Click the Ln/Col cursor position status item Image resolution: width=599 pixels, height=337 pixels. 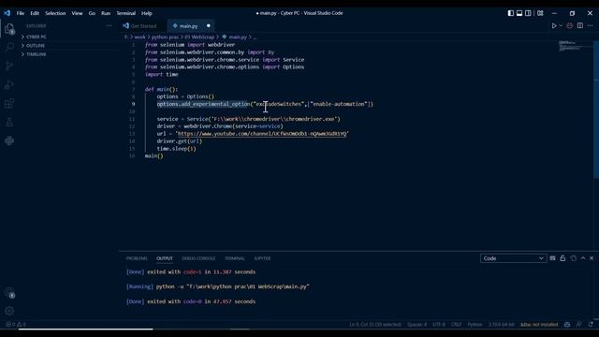[x=375, y=325]
